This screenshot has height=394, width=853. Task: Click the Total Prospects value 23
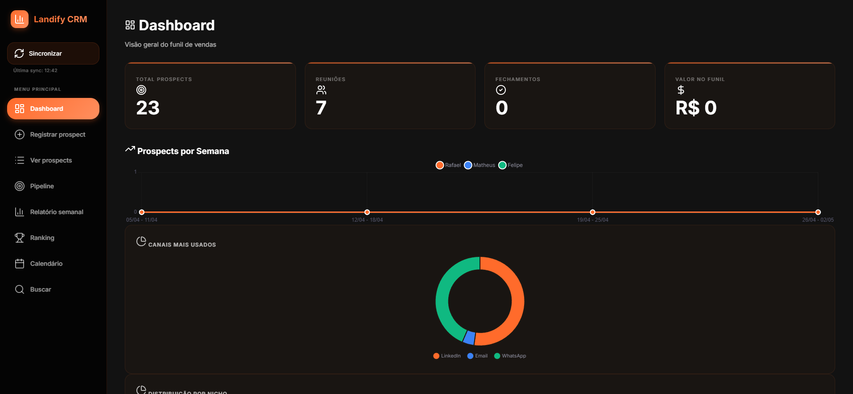(148, 108)
